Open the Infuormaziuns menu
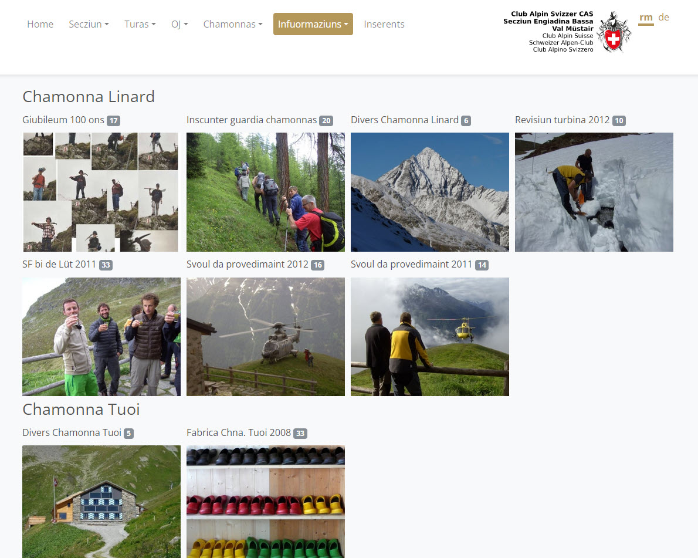This screenshot has width=698, height=558. [x=313, y=24]
